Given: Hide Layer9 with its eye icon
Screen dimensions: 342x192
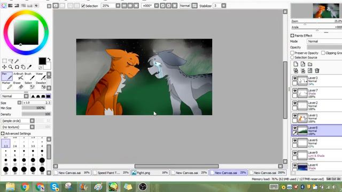Looking at the screenshot, I should point(294,153).
